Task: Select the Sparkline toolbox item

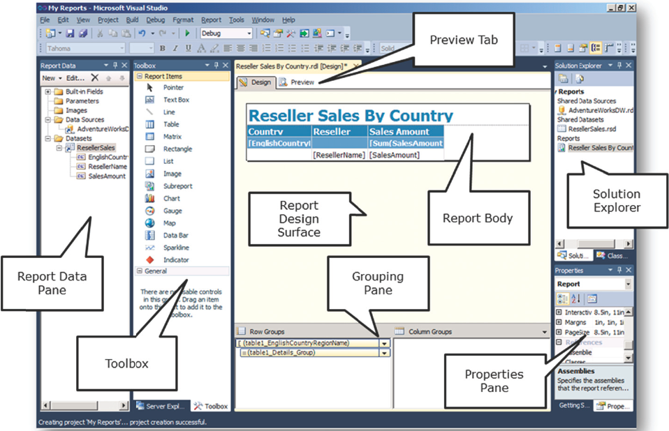Action: point(175,248)
